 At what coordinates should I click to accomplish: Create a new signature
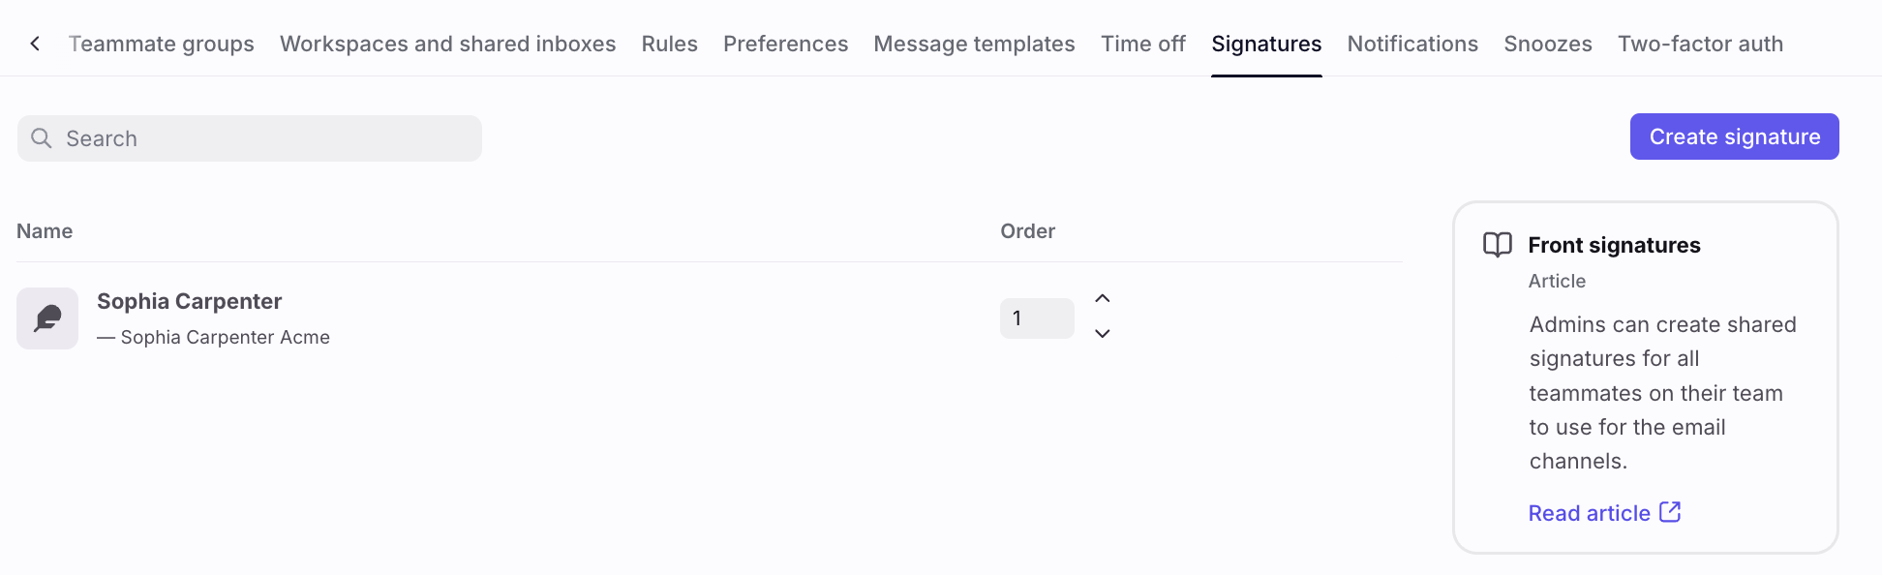coord(1734,136)
